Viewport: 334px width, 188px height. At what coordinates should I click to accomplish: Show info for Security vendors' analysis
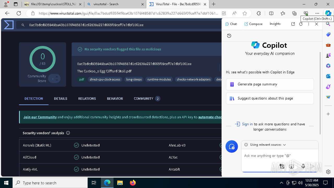pyautogui.click(x=68, y=133)
